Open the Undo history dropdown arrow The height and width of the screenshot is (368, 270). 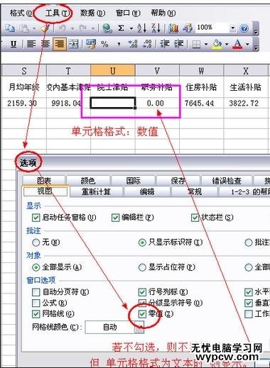click(x=72, y=29)
